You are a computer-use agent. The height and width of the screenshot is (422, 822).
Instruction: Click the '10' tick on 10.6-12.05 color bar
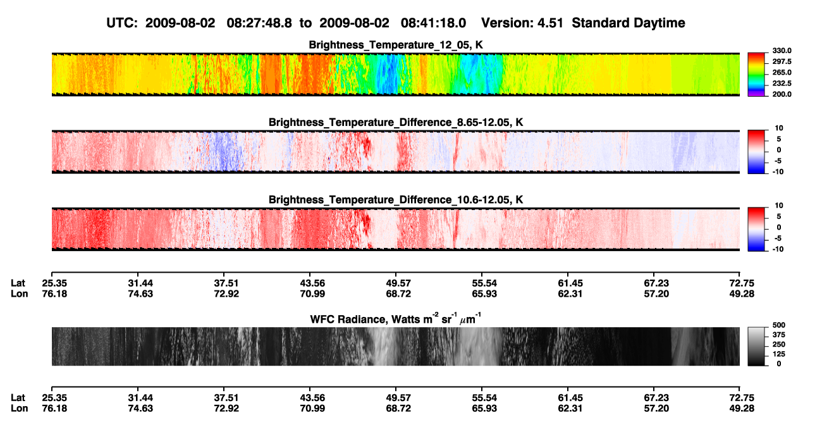pos(779,206)
